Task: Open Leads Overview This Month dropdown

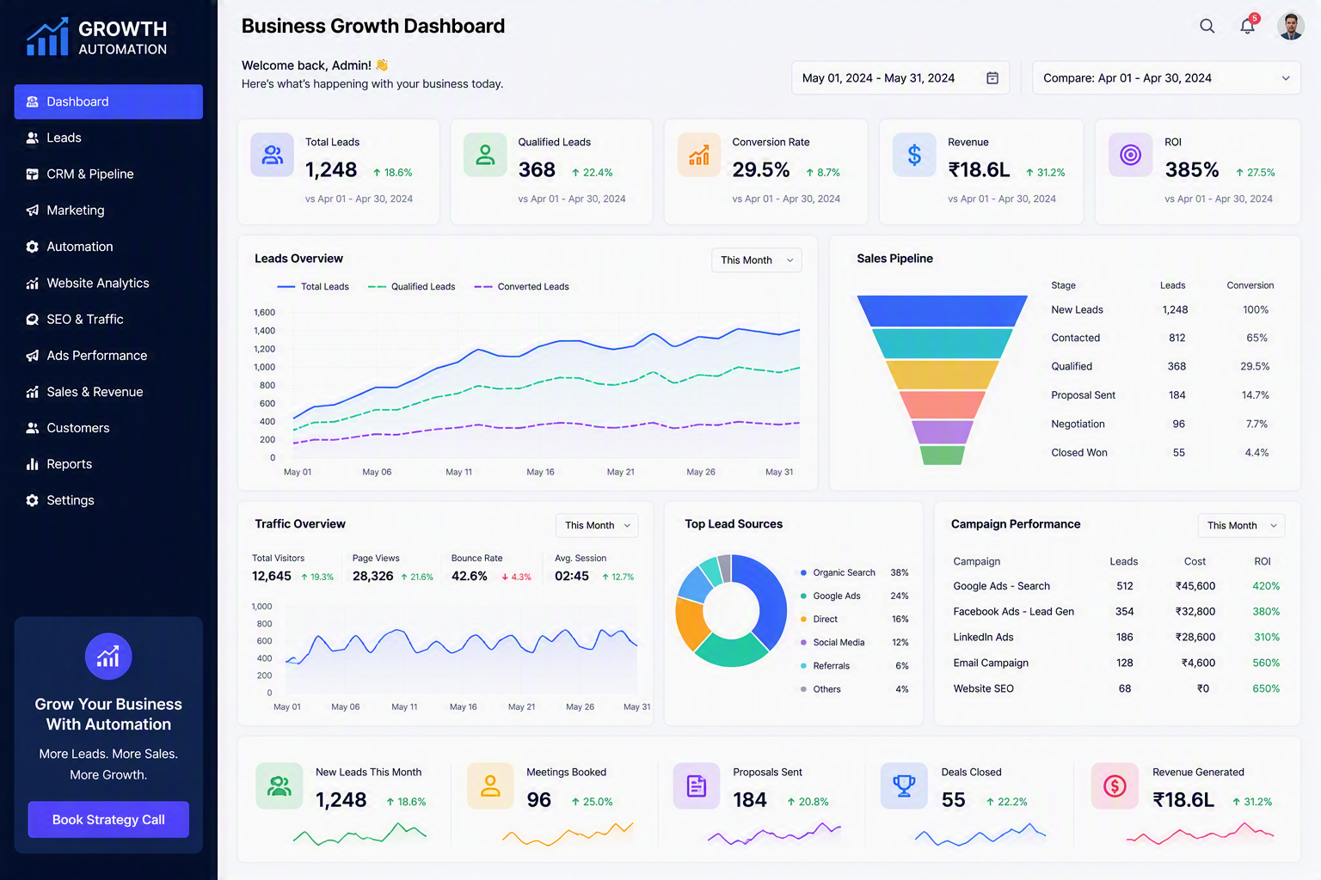Action: point(757,260)
